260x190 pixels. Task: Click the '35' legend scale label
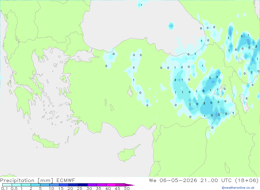point(99,188)
